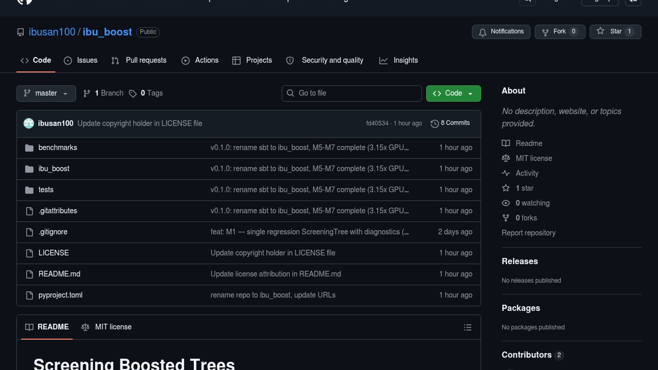The image size is (658, 370).
Task: Open the pyproject.toml file
Action: [x=60, y=295]
